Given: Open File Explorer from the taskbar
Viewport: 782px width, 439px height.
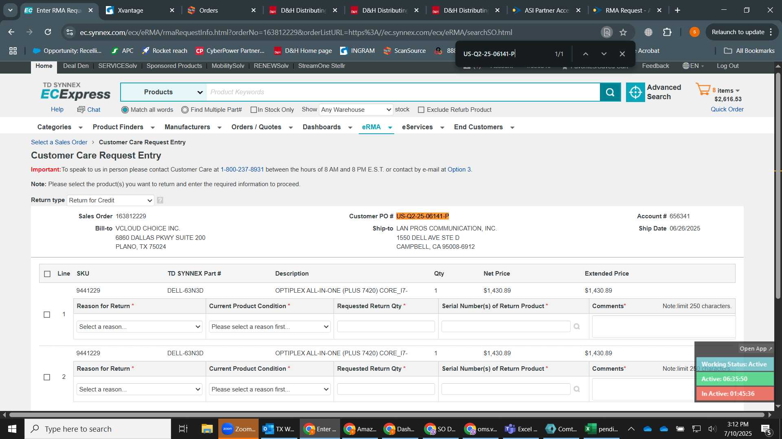Looking at the screenshot, I should pos(207,429).
